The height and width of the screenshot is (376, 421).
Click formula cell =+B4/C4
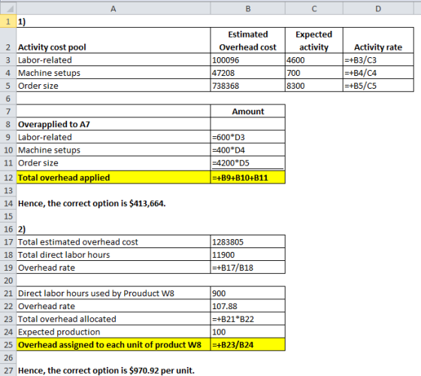(378, 72)
